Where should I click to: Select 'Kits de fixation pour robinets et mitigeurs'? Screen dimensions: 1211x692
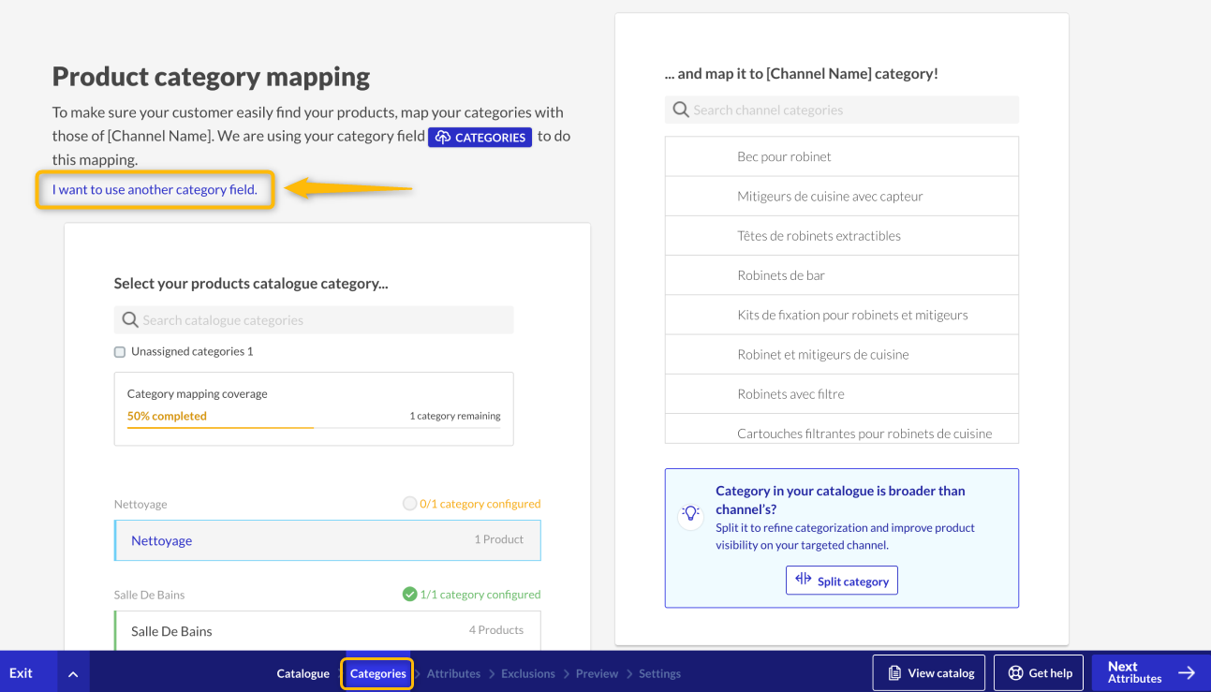(x=842, y=315)
